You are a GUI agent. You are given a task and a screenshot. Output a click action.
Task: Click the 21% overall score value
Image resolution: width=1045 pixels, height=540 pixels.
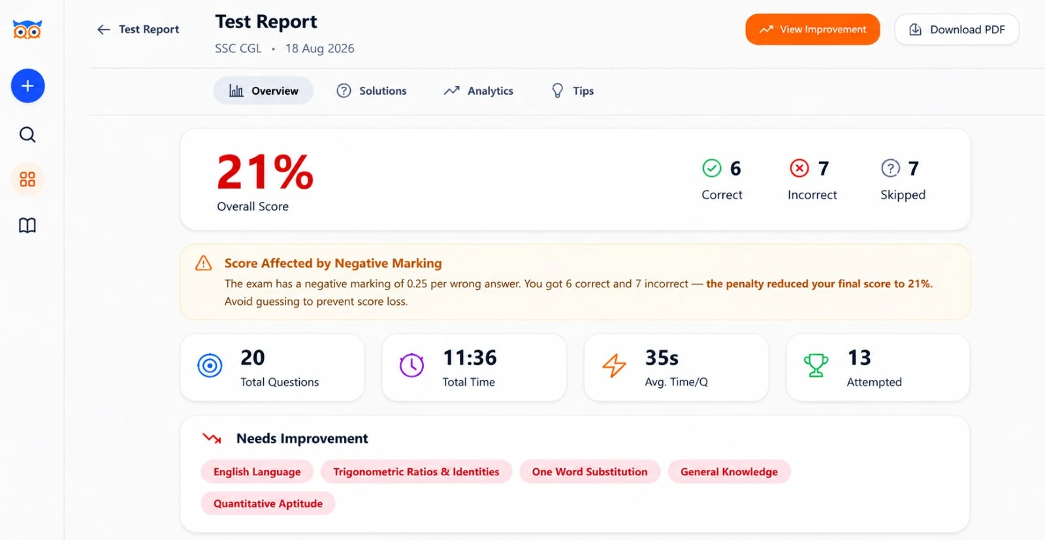[x=265, y=172]
